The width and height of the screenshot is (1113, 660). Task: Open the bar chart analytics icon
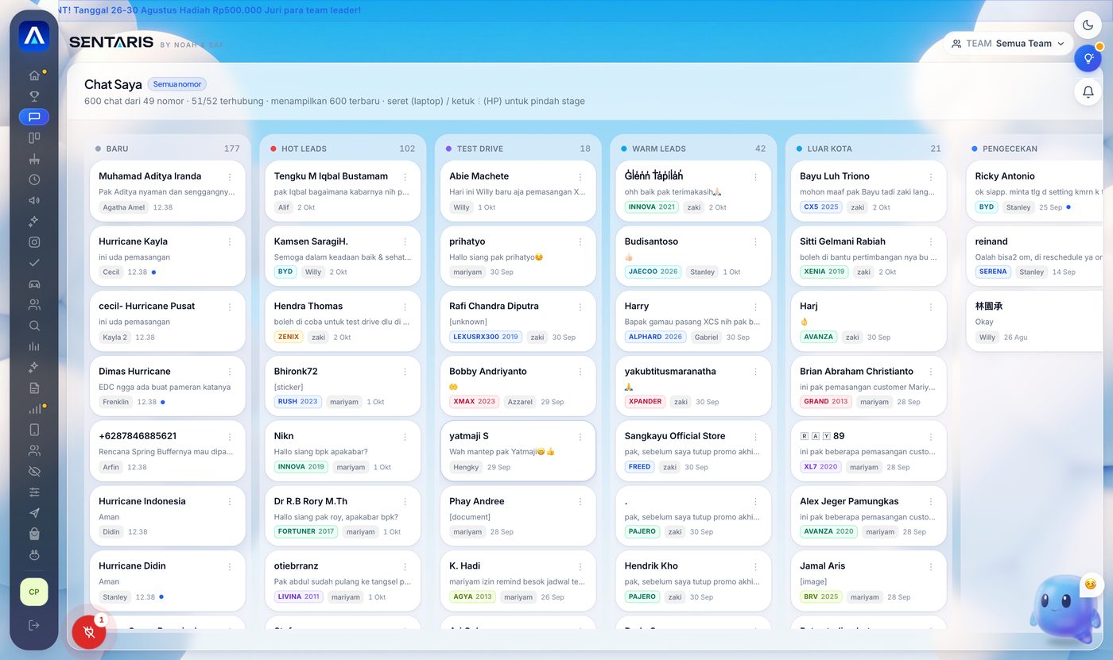pyautogui.click(x=34, y=346)
